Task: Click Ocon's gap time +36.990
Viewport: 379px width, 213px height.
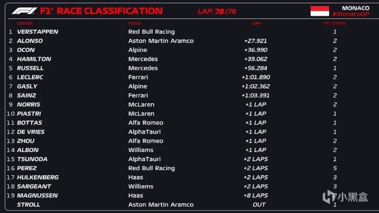Action: click(255, 50)
